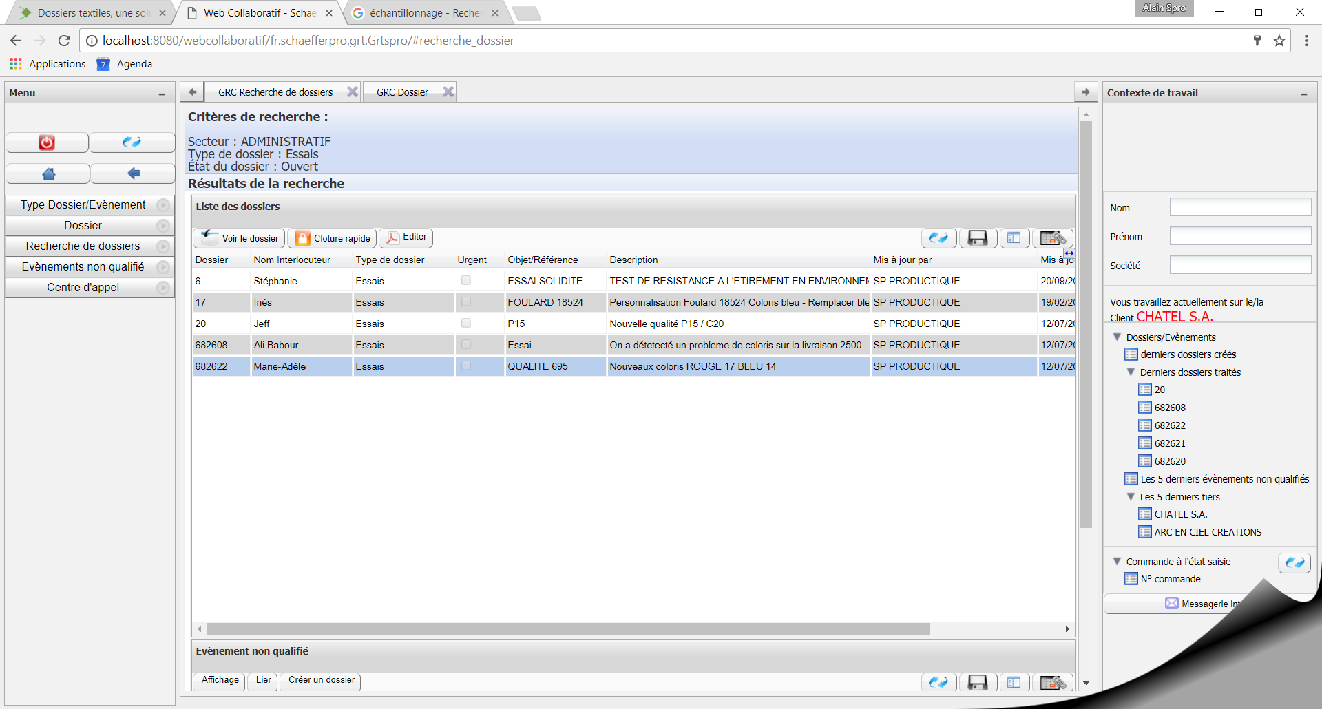
Task: Open the Recherche de dossiers menu item
Action: pos(83,246)
